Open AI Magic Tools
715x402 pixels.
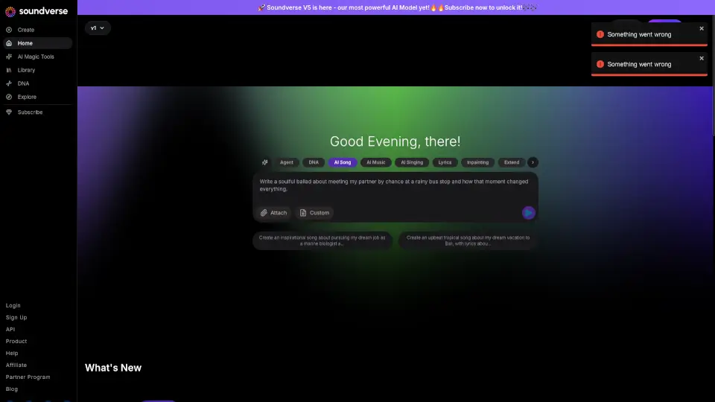[37, 57]
